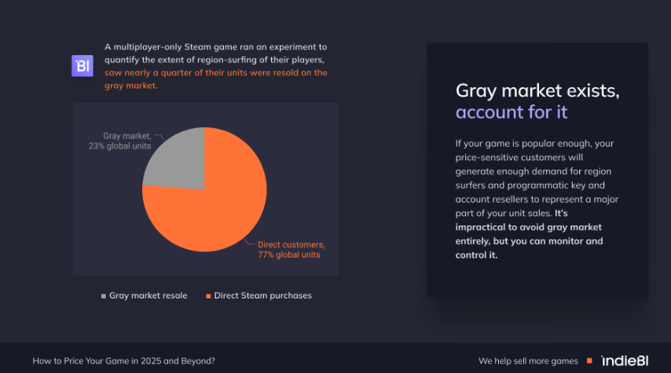Click the "Gray market resale" legend label
The width and height of the screenshot is (671, 373).
click(148, 296)
